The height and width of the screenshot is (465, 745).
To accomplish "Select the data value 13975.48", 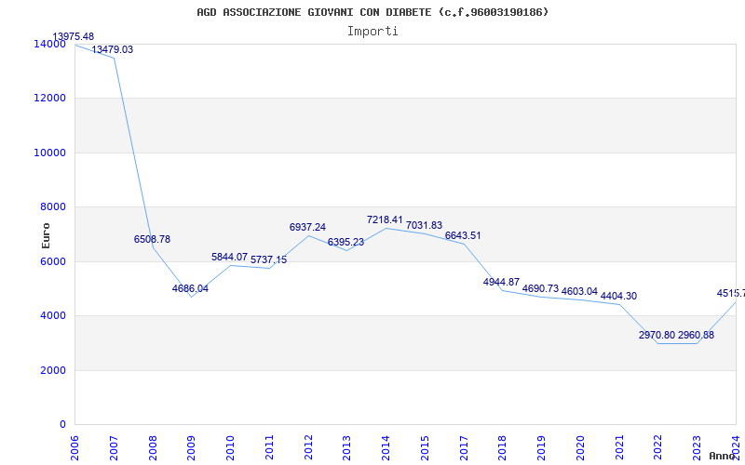I will click(x=74, y=37).
